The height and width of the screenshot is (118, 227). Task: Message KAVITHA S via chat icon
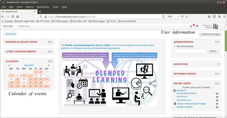217,97
